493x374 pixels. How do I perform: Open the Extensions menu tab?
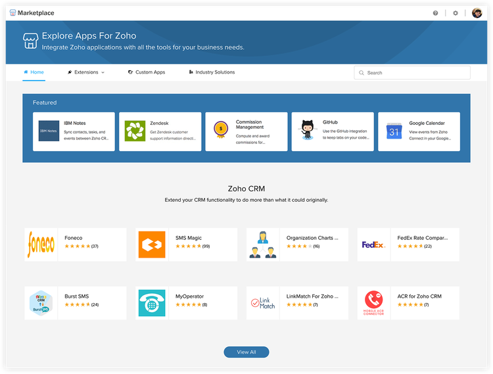coord(86,72)
